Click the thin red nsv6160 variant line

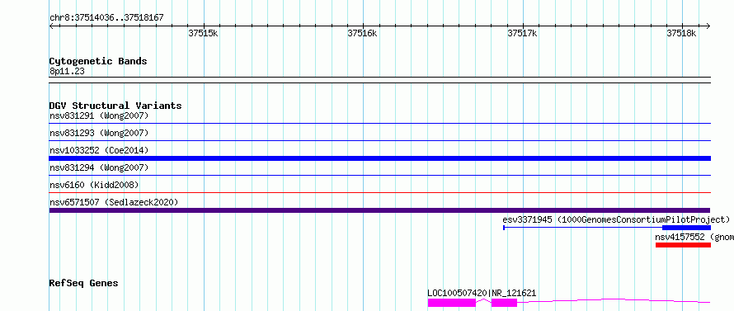[x=380, y=192]
